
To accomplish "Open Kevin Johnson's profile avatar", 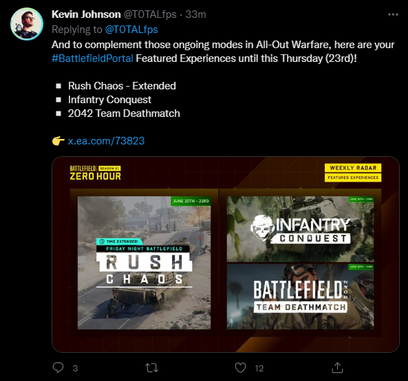I will [x=27, y=24].
